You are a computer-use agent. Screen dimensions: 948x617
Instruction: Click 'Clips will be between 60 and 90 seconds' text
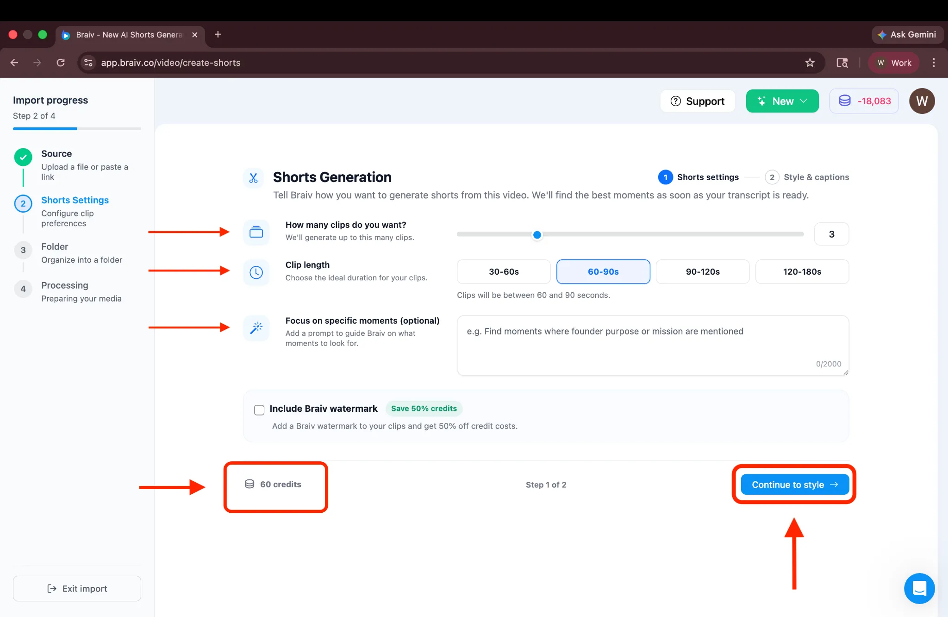point(533,295)
